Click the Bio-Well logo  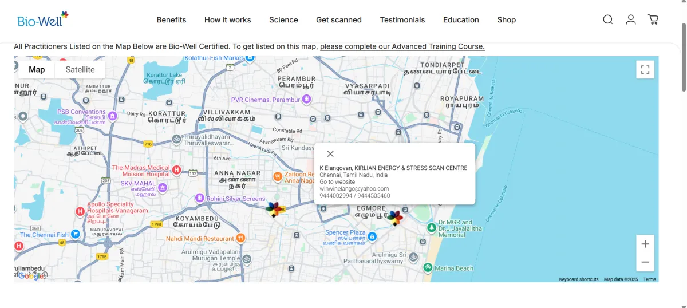43,20
